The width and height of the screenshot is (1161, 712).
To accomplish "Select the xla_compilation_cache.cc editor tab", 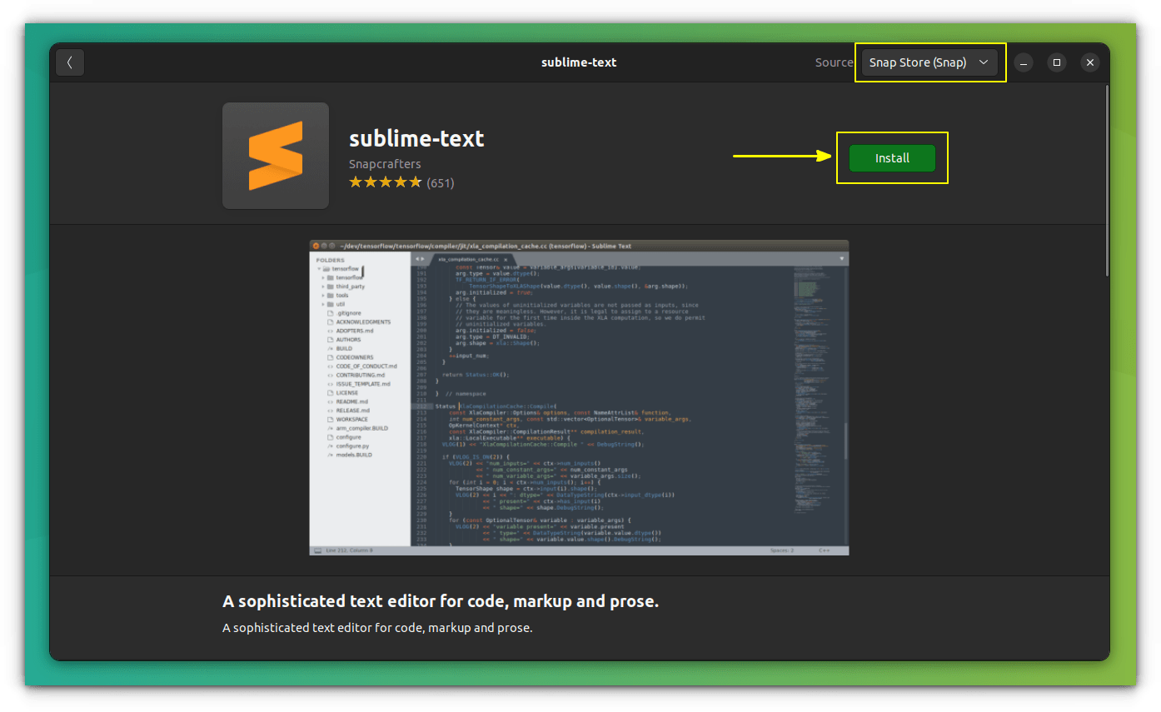I will click(x=468, y=259).
